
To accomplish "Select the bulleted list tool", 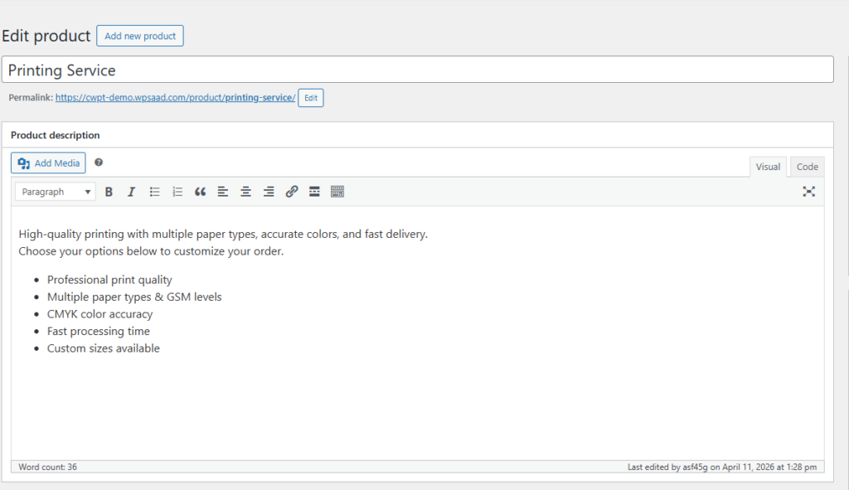I will point(154,192).
